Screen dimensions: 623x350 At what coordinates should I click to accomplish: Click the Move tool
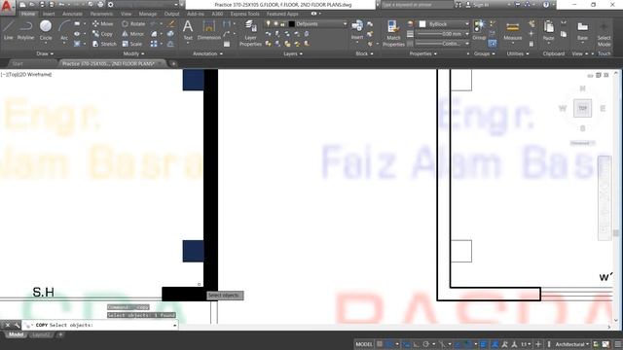[x=102, y=23]
